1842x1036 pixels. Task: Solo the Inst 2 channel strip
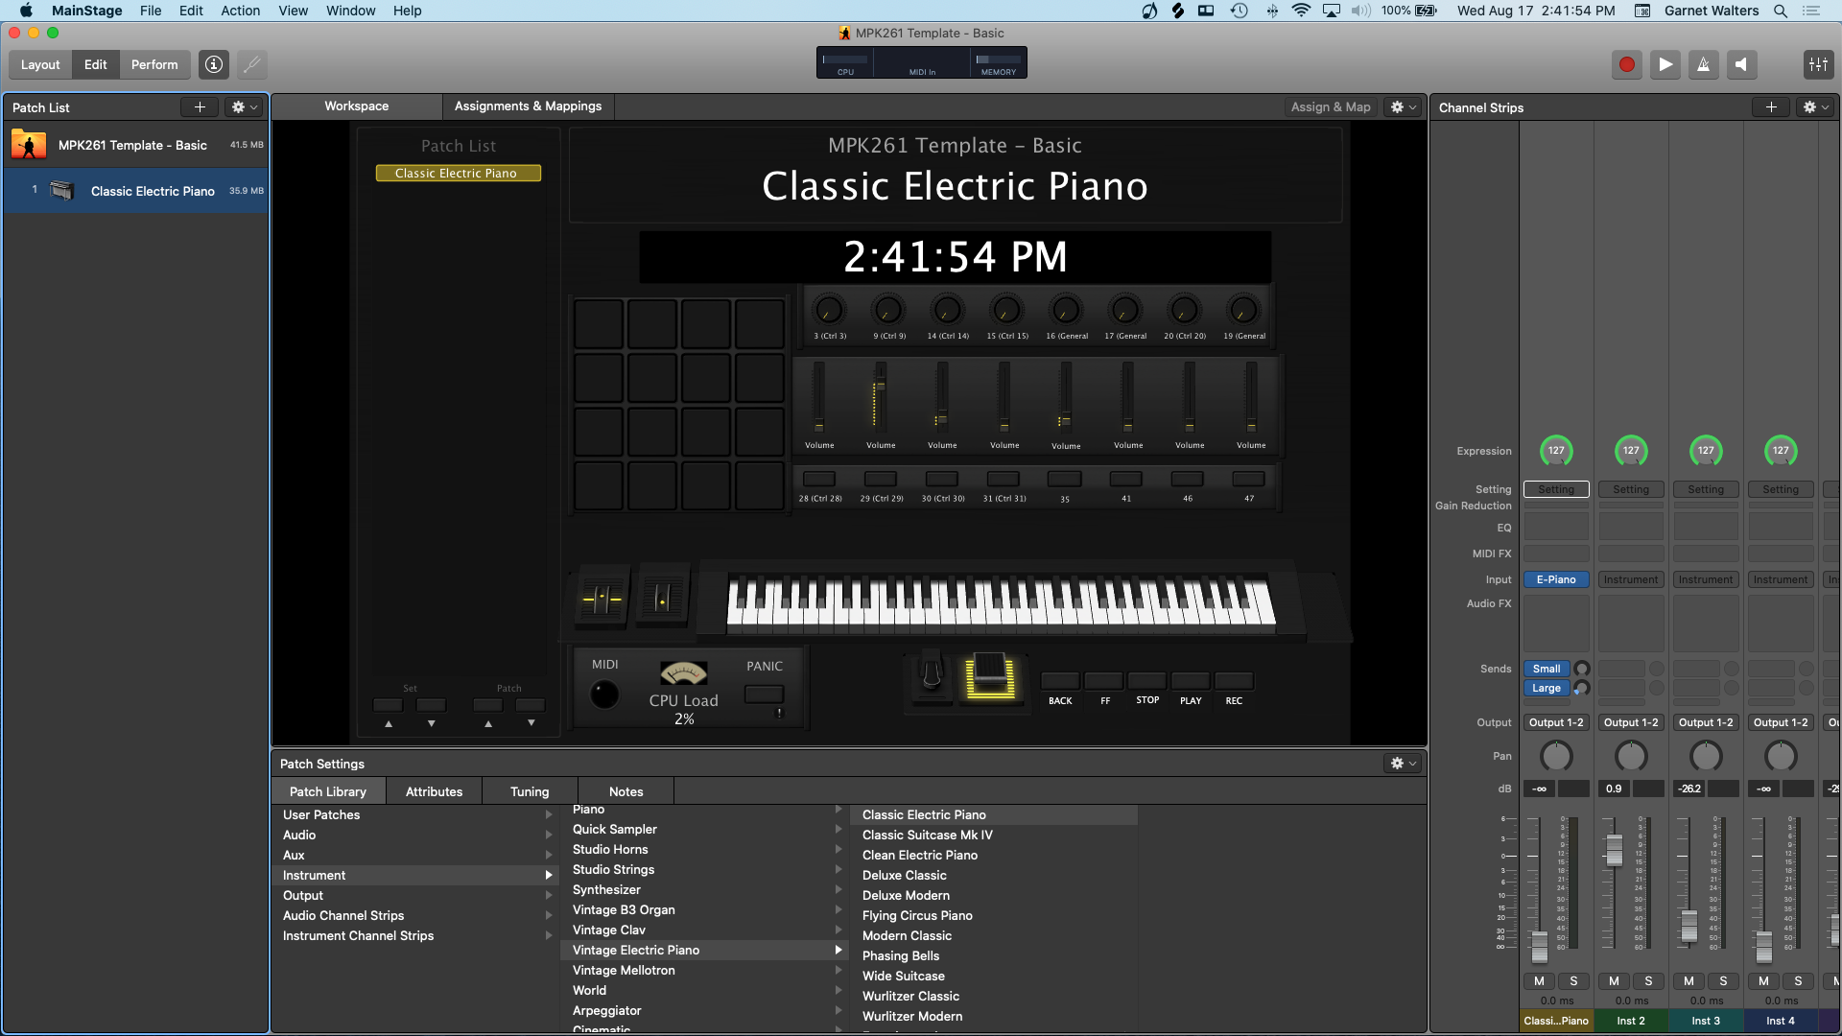coord(1648,981)
